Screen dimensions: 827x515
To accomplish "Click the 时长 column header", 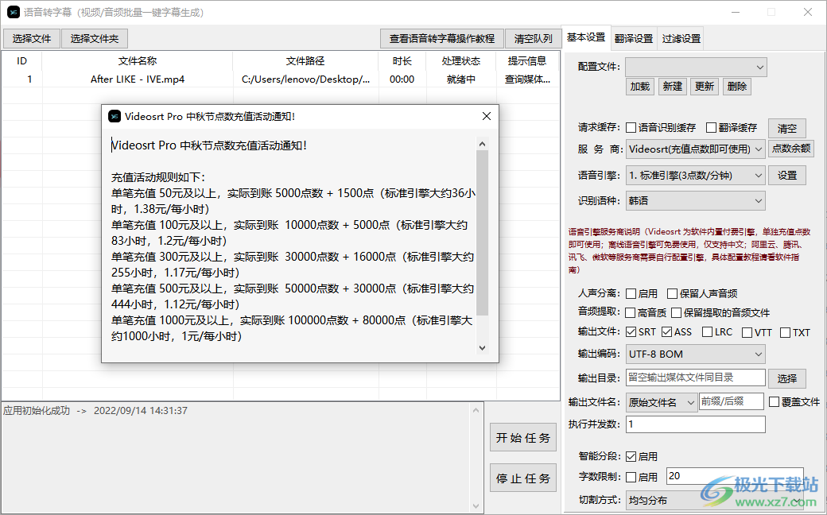I will point(402,61).
